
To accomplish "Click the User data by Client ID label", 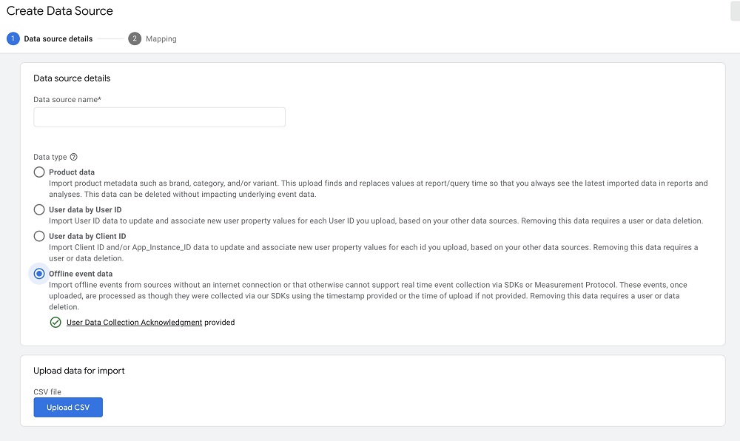I will [x=87, y=236].
